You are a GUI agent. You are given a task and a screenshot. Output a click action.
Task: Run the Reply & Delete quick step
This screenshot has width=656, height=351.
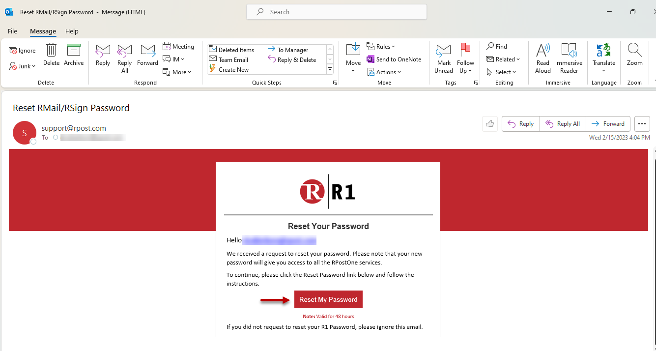[292, 59]
